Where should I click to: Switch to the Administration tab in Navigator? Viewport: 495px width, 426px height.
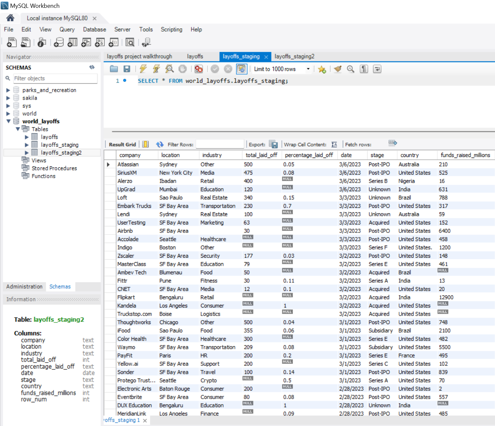24,286
